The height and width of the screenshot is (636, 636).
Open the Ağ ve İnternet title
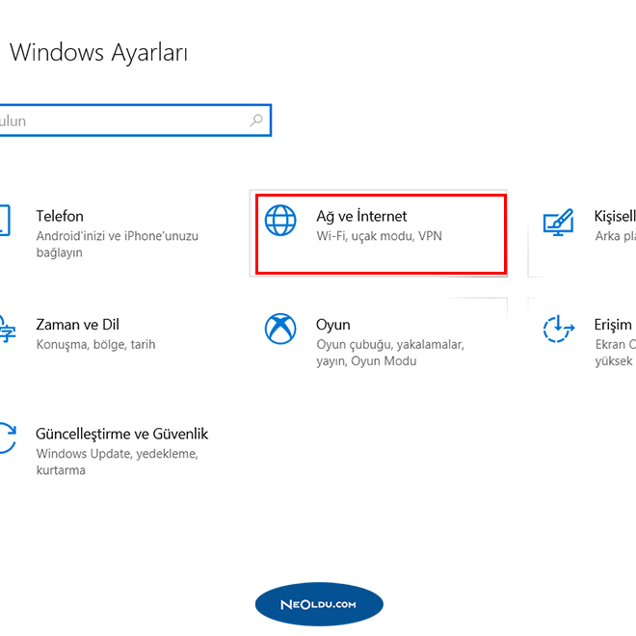coord(361,216)
